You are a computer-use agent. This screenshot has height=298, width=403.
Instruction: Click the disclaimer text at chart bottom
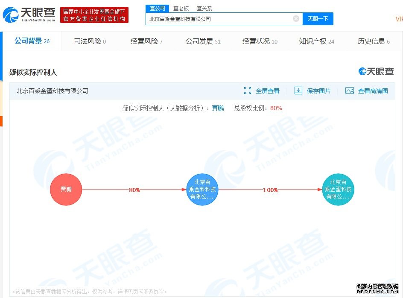[90, 292]
